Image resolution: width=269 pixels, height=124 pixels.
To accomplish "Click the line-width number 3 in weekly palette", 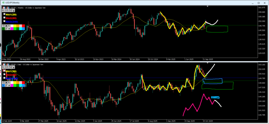I will 3,29.
